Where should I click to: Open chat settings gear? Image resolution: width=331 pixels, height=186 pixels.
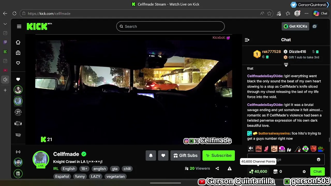pyautogui.click(x=304, y=172)
